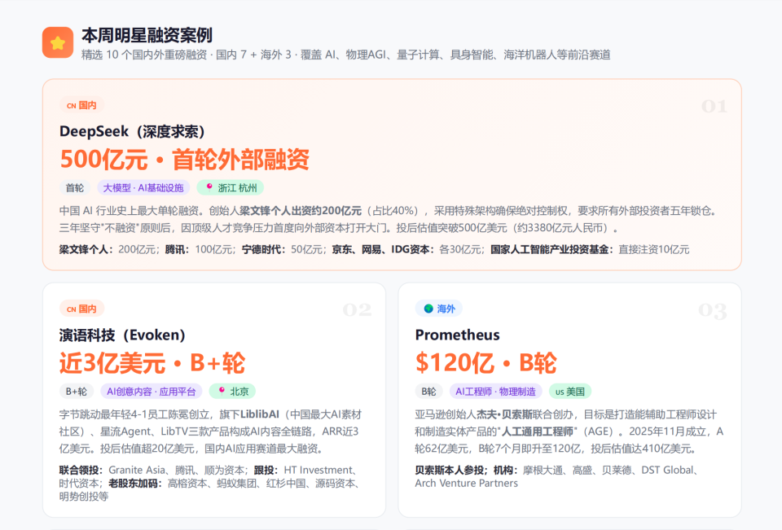Click Evoken investor line 联合领投：Granite Asia
The image size is (782, 530).
pyautogui.click(x=210, y=483)
